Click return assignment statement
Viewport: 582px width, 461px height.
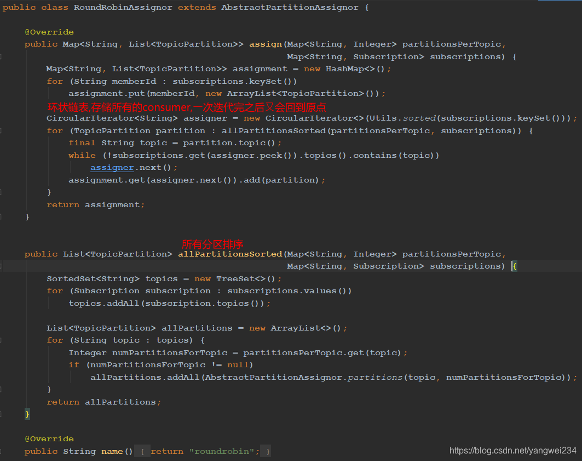click(x=95, y=204)
